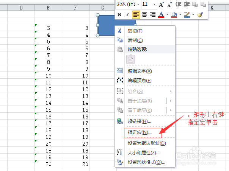Select column G header
The width and height of the screenshot is (229, 171).
pyautogui.click(x=102, y=8)
